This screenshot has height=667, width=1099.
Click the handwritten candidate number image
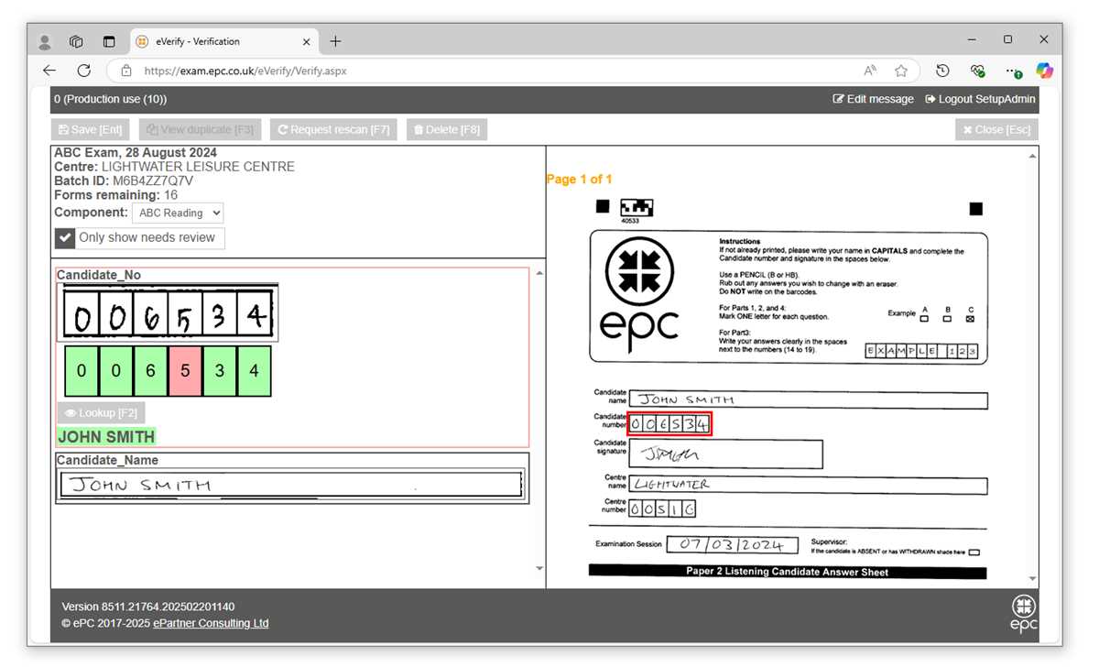(168, 312)
